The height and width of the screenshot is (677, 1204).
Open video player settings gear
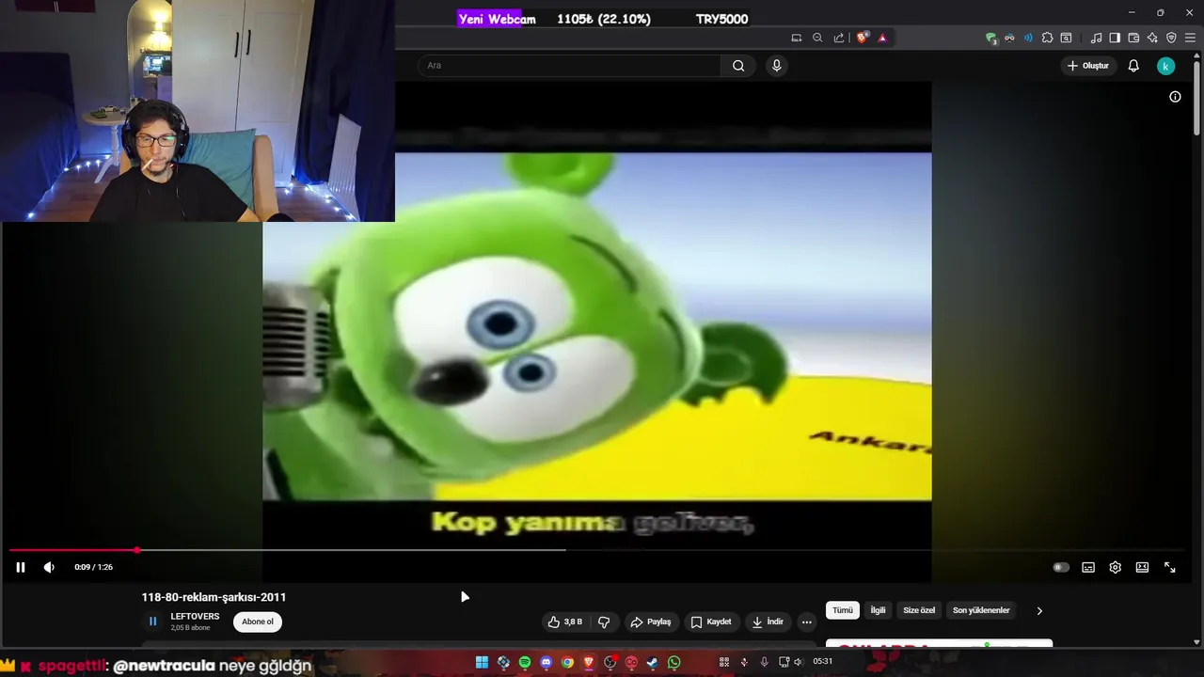(1115, 567)
